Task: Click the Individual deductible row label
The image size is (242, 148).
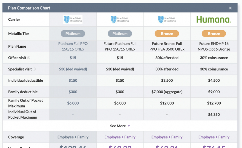Action: coord(26,81)
